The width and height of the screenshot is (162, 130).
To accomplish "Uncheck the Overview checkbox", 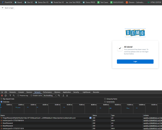I will [2, 102].
